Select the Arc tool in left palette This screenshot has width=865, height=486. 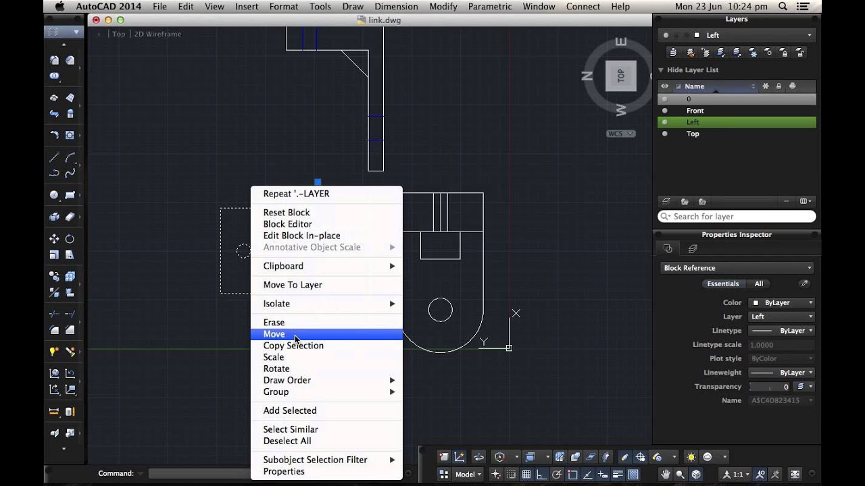(x=70, y=158)
